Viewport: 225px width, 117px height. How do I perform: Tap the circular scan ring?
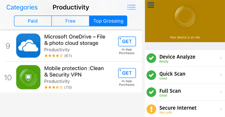click(x=185, y=17)
